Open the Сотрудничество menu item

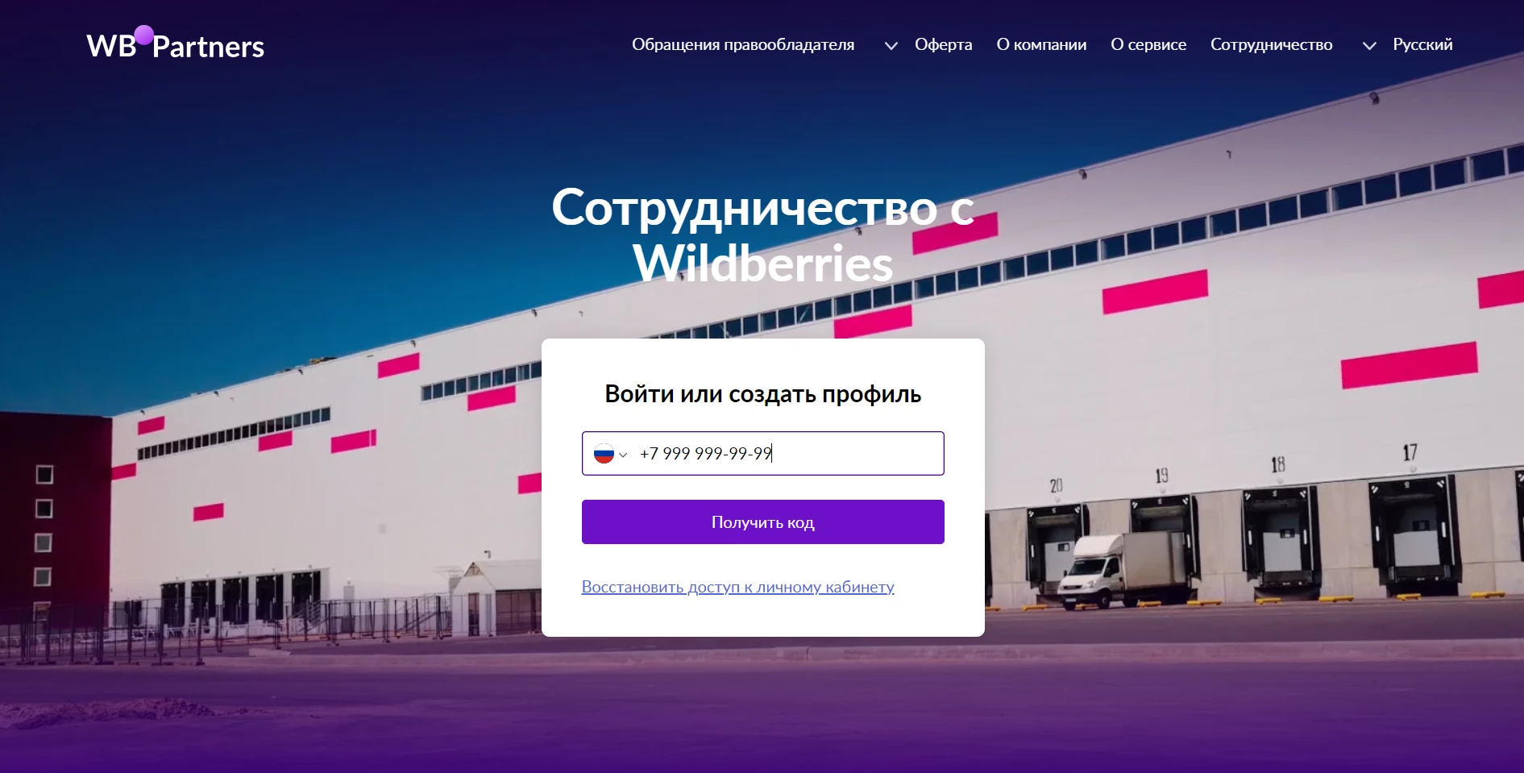click(1271, 44)
